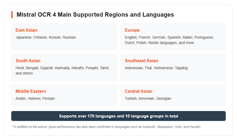Select the Arabic, Hebrew, Persian text
The width and height of the screenshot is (237, 140).
click(35, 98)
